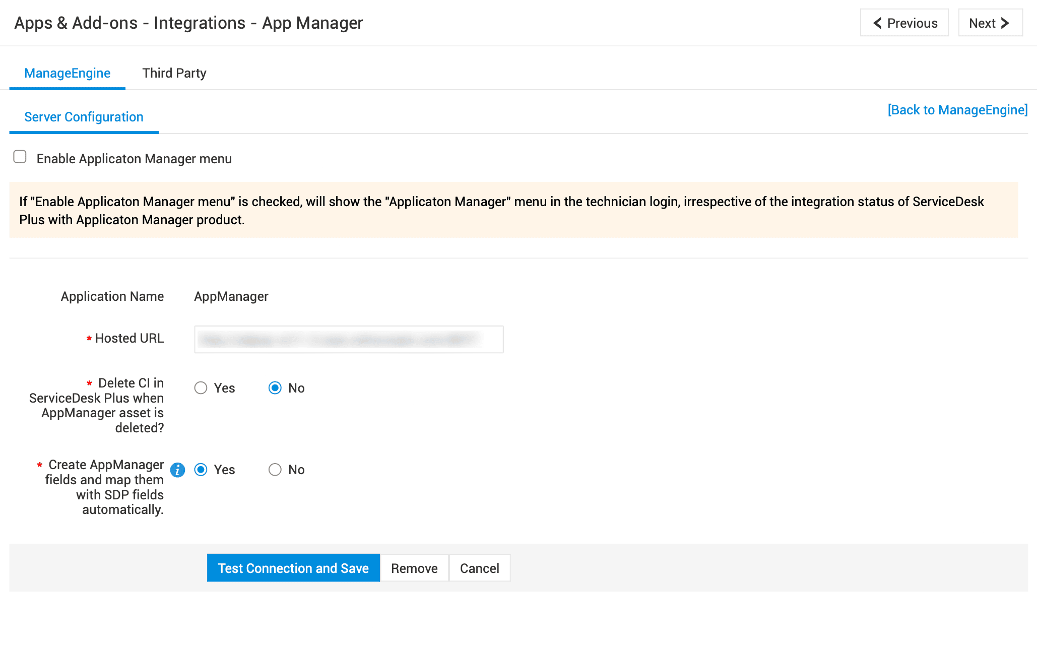
Task: Choose No for Create AppManager fields automatically
Action: (x=275, y=470)
